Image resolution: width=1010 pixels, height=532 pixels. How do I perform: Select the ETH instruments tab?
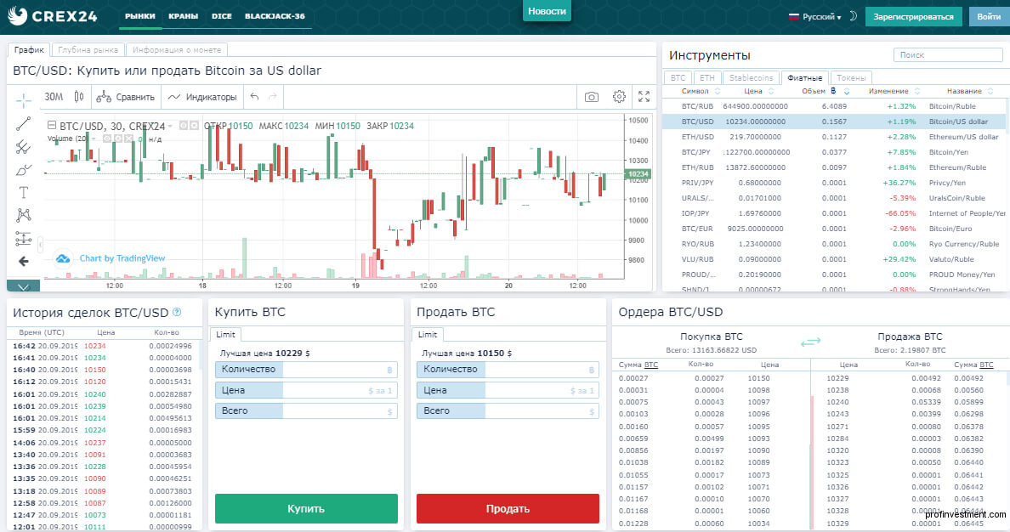tap(707, 78)
